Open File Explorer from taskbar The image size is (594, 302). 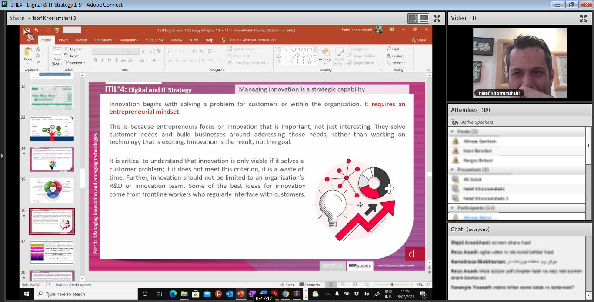pyautogui.click(x=184, y=294)
